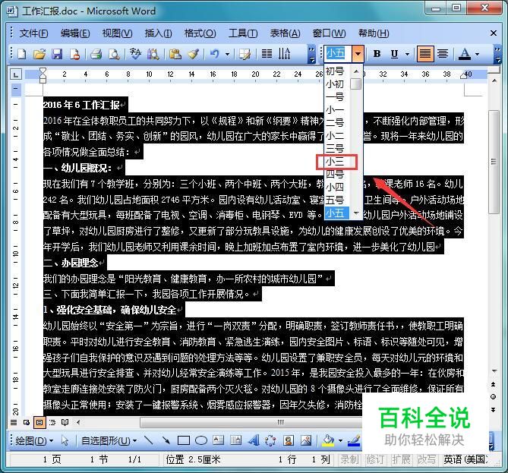Insert a horizontal text box
The width and height of the screenshot is (508, 473).
click(219, 440)
